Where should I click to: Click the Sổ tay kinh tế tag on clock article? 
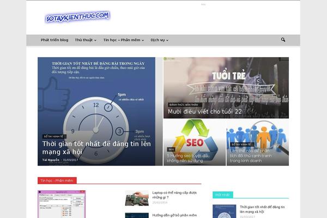tap(53, 136)
